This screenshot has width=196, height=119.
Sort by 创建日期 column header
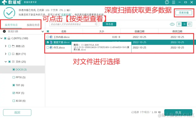click(x=139, y=31)
